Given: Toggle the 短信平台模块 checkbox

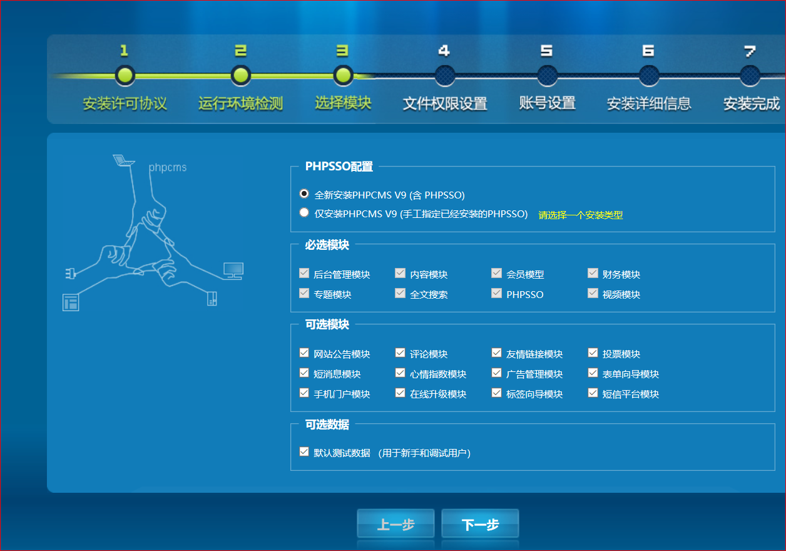Looking at the screenshot, I should pyautogui.click(x=593, y=393).
